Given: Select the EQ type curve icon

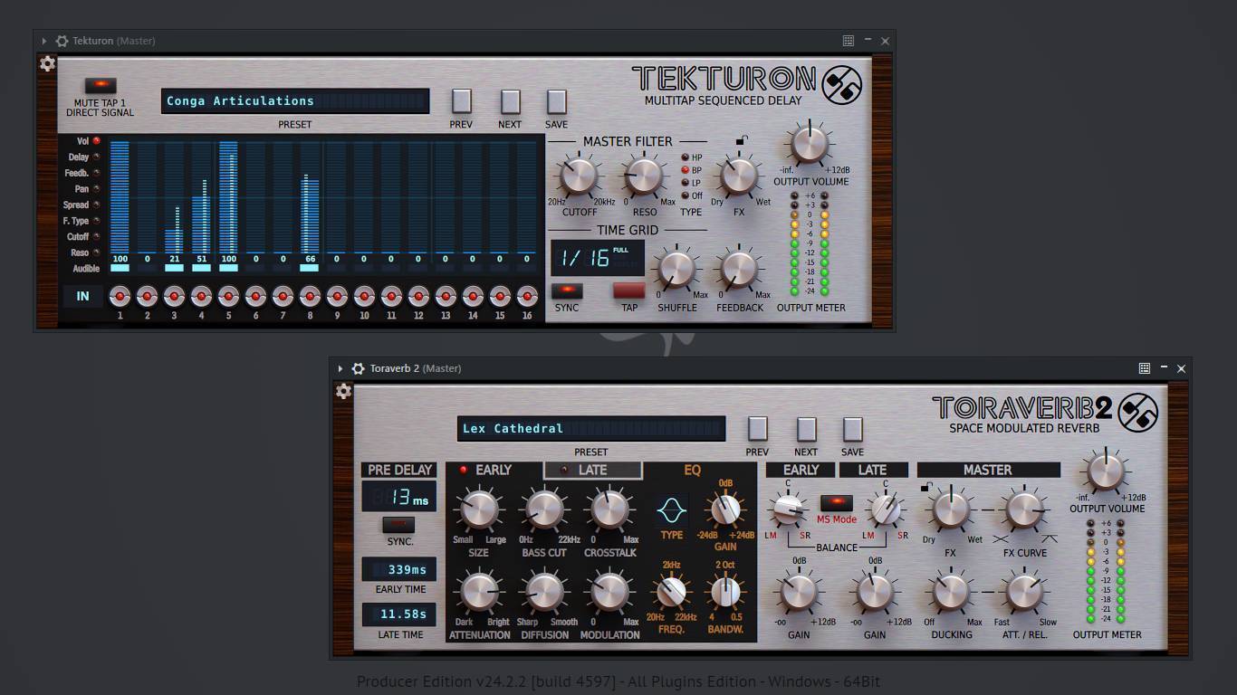Looking at the screenshot, I should tap(671, 511).
